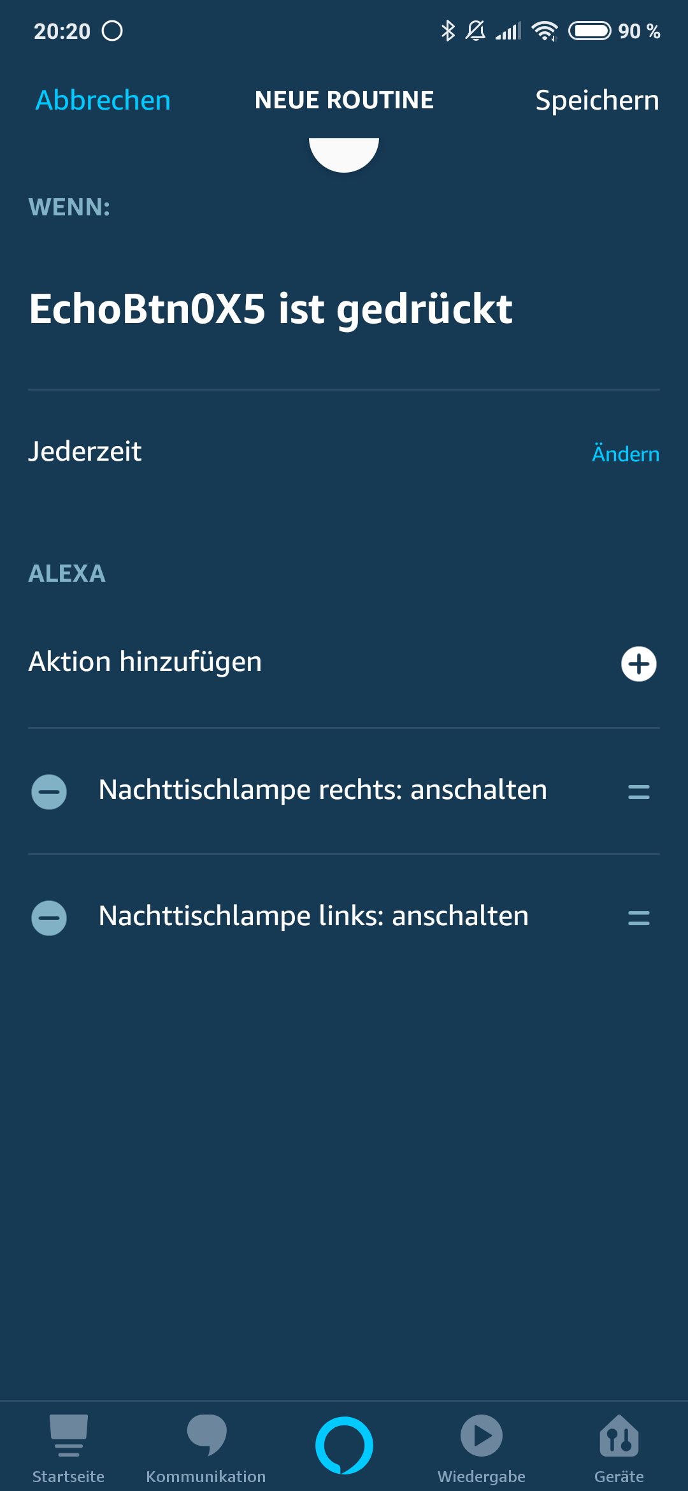This screenshot has height=1491, width=688.
Task: Grab reorder handle for Nachttischlampe links
Action: 638,918
